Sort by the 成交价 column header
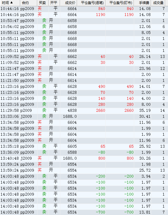Viewport: 168px width, 215px height. point(69,3)
